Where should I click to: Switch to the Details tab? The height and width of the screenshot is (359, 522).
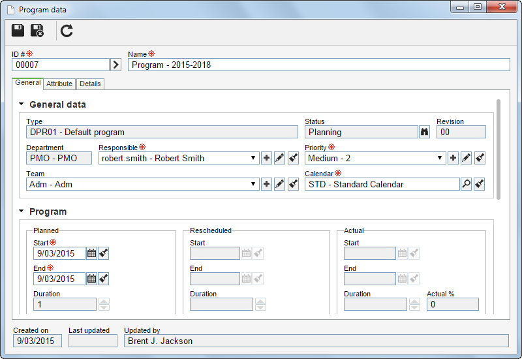coord(90,84)
